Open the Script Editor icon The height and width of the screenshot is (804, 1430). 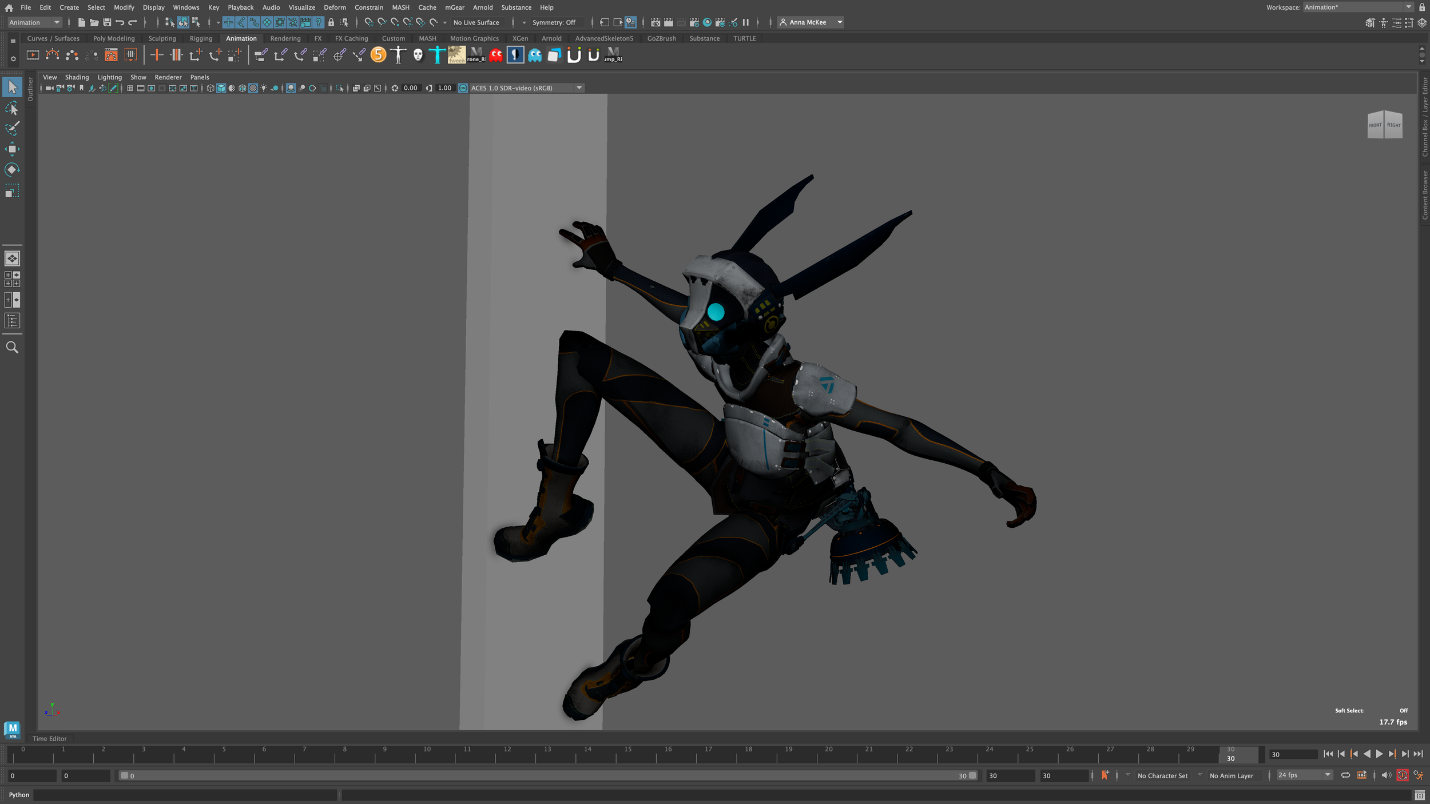1419,795
